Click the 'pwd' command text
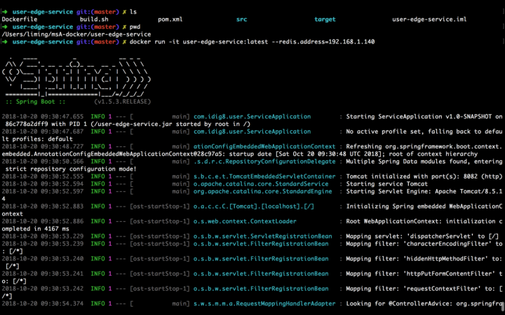 [135, 27]
